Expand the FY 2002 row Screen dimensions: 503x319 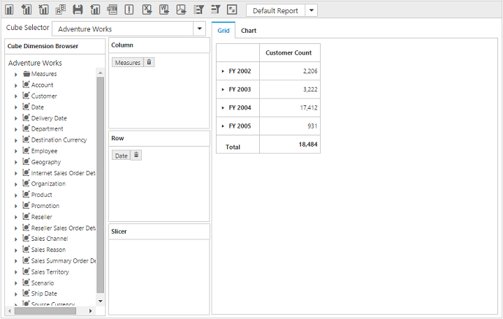[x=223, y=71]
